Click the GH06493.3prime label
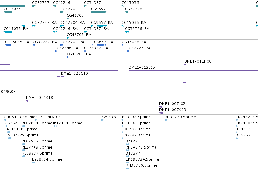The height and width of the screenshot is (170, 258). pyautogui.click(x=19, y=117)
